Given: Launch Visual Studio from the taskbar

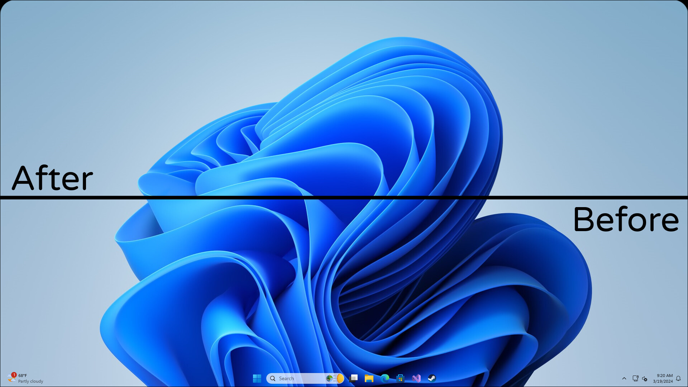Looking at the screenshot, I should coord(416,378).
